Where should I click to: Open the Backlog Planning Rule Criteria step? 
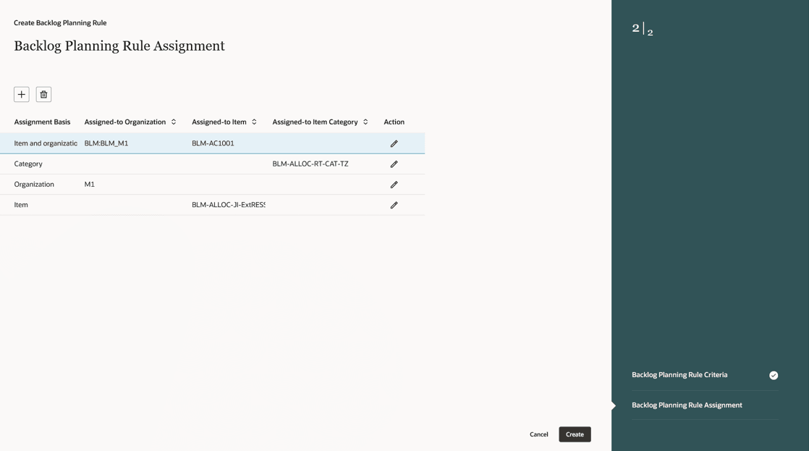679,375
